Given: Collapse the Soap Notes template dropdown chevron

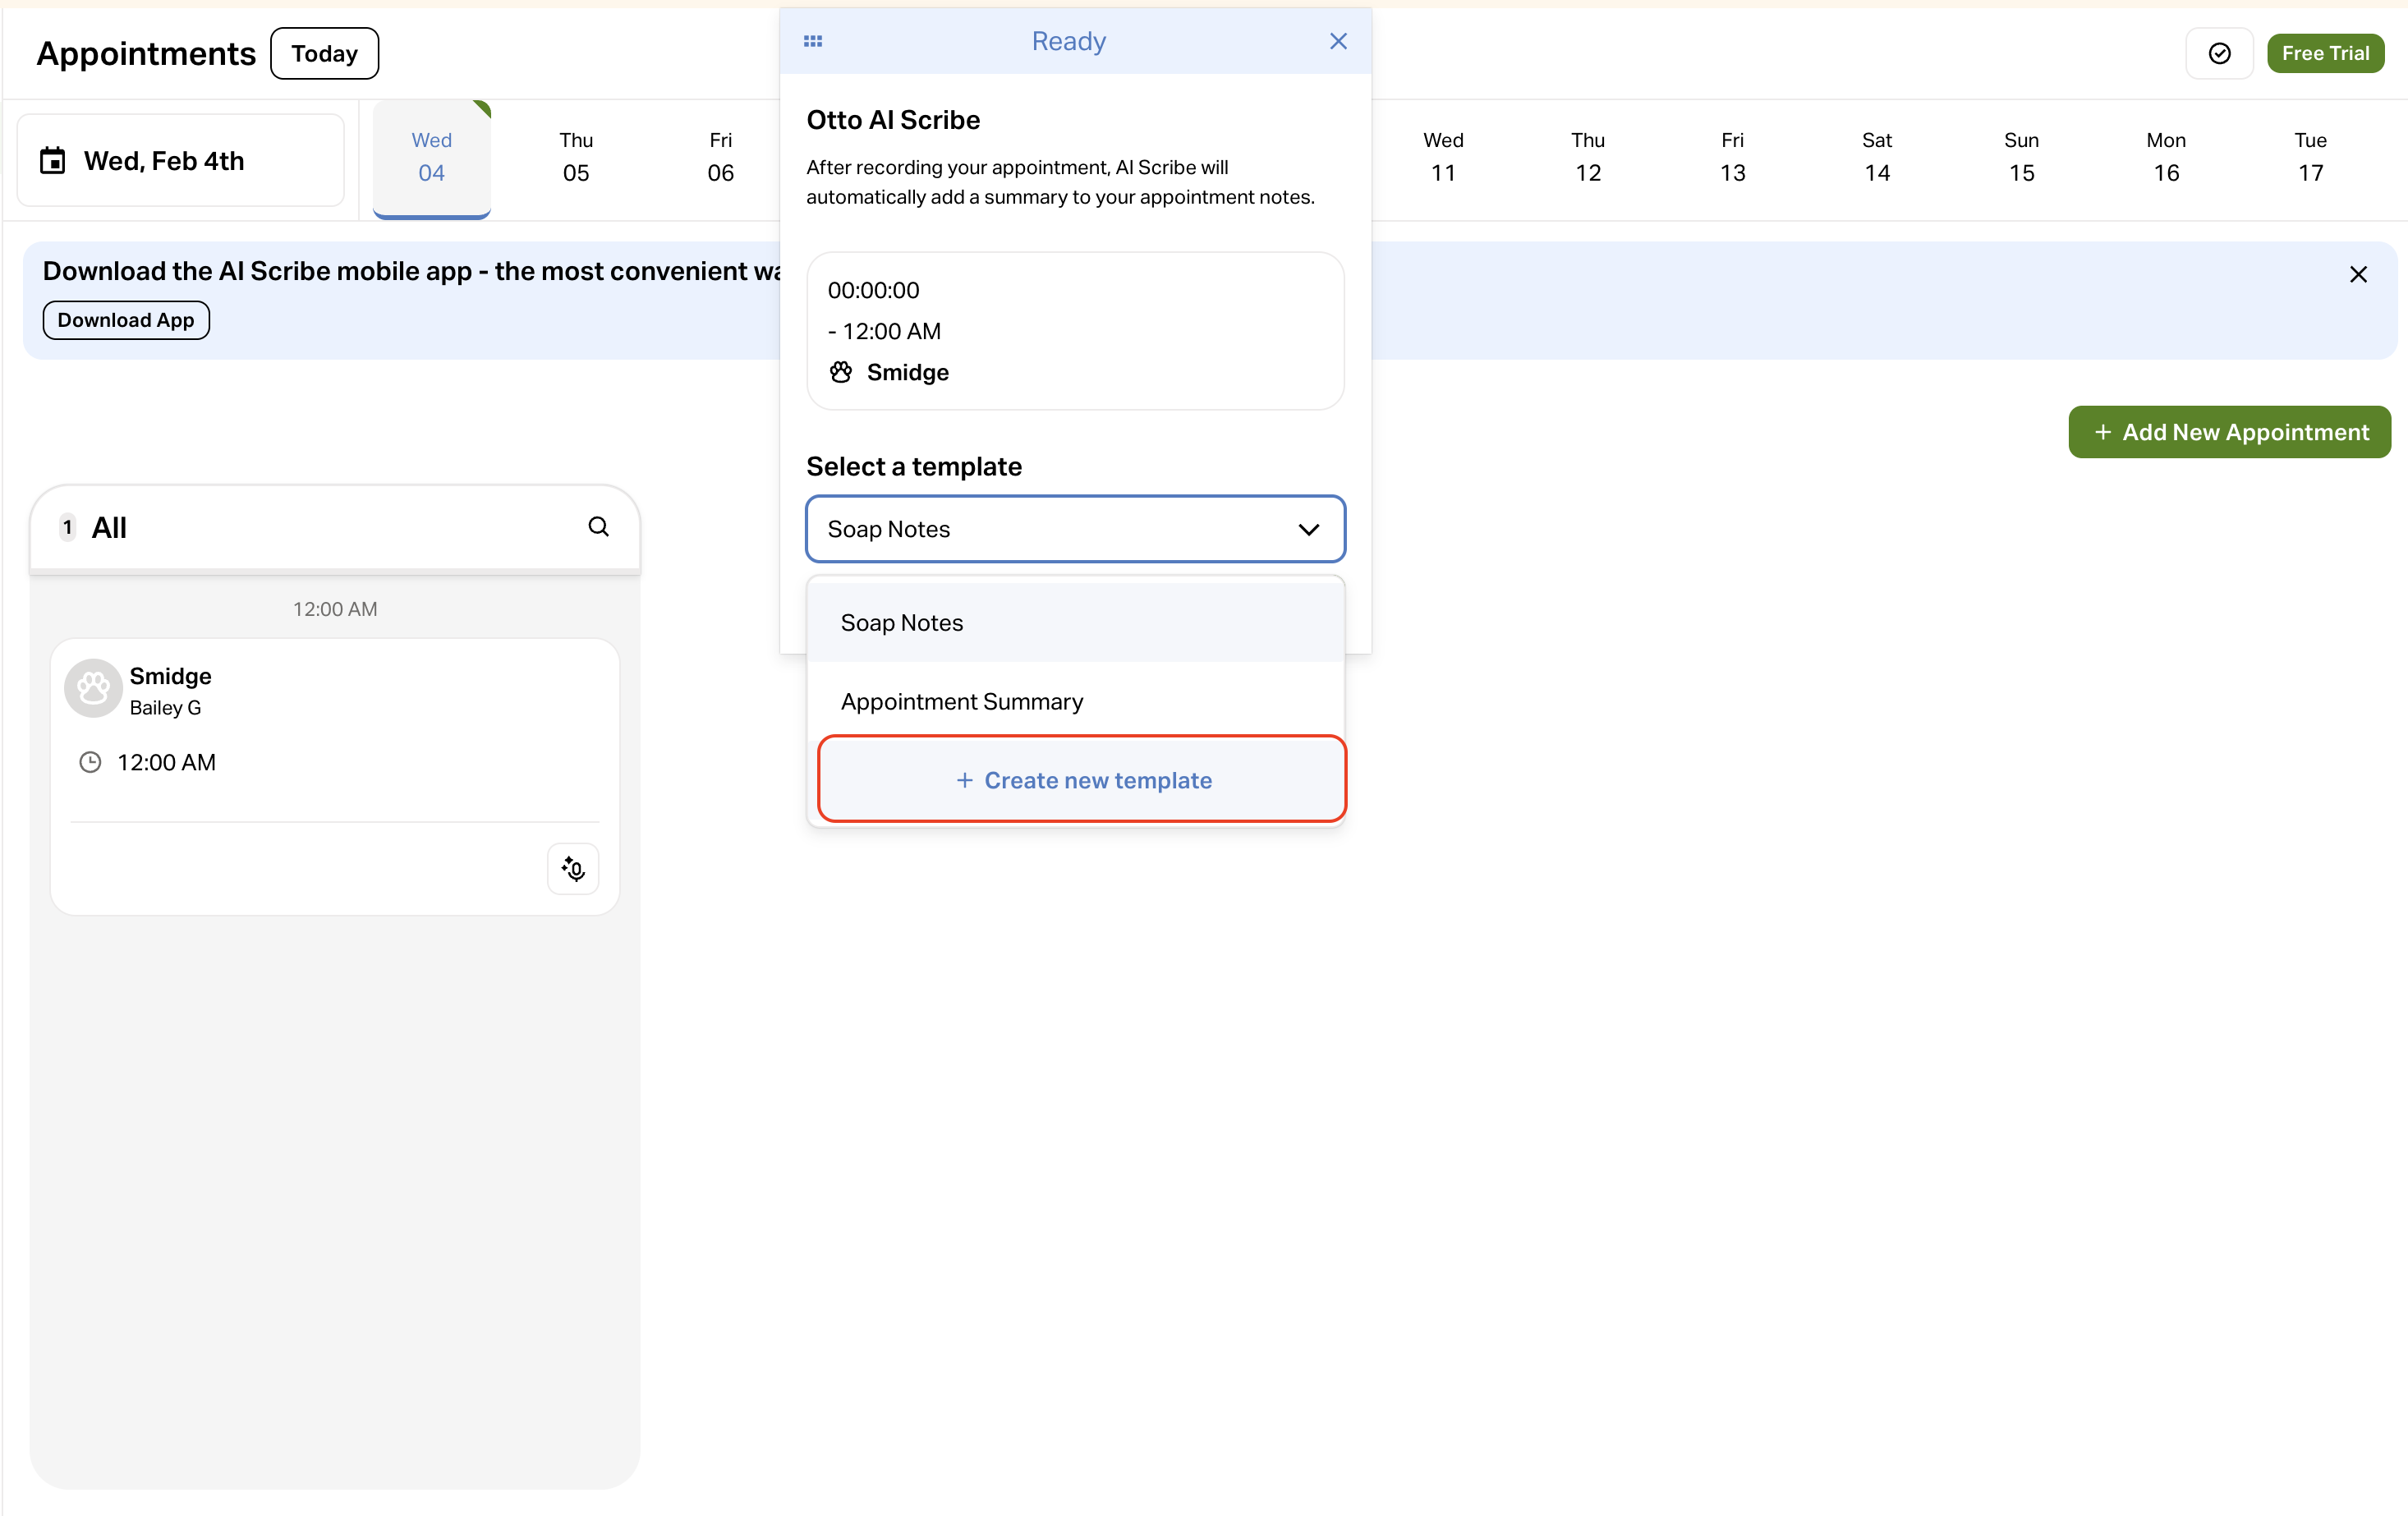Looking at the screenshot, I should pyautogui.click(x=1308, y=529).
